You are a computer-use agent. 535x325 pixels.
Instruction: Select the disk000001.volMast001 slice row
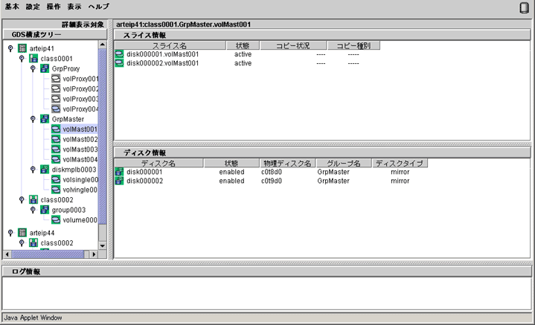tap(247, 54)
